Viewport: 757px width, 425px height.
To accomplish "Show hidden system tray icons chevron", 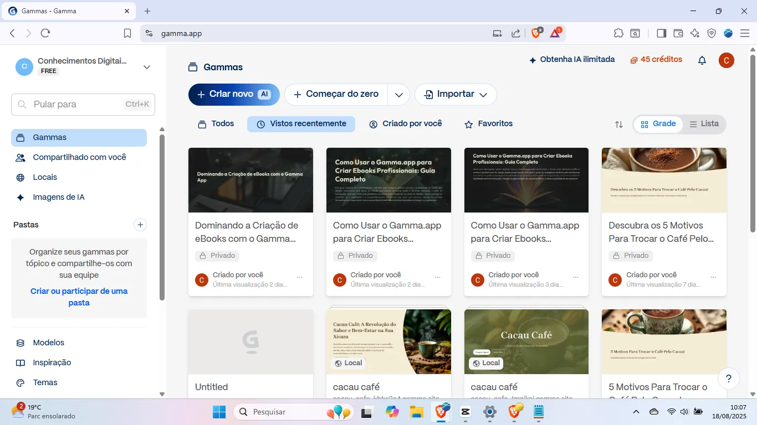I will pos(636,412).
